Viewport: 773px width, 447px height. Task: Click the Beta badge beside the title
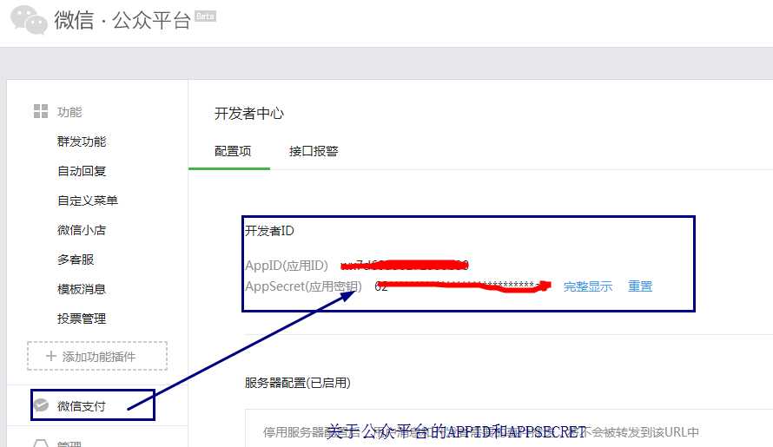(x=205, y=16)
